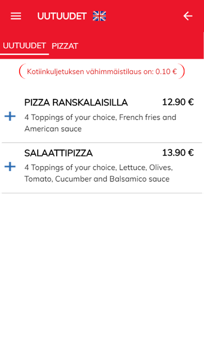Click the back arrow in the header

click(188, 16)
